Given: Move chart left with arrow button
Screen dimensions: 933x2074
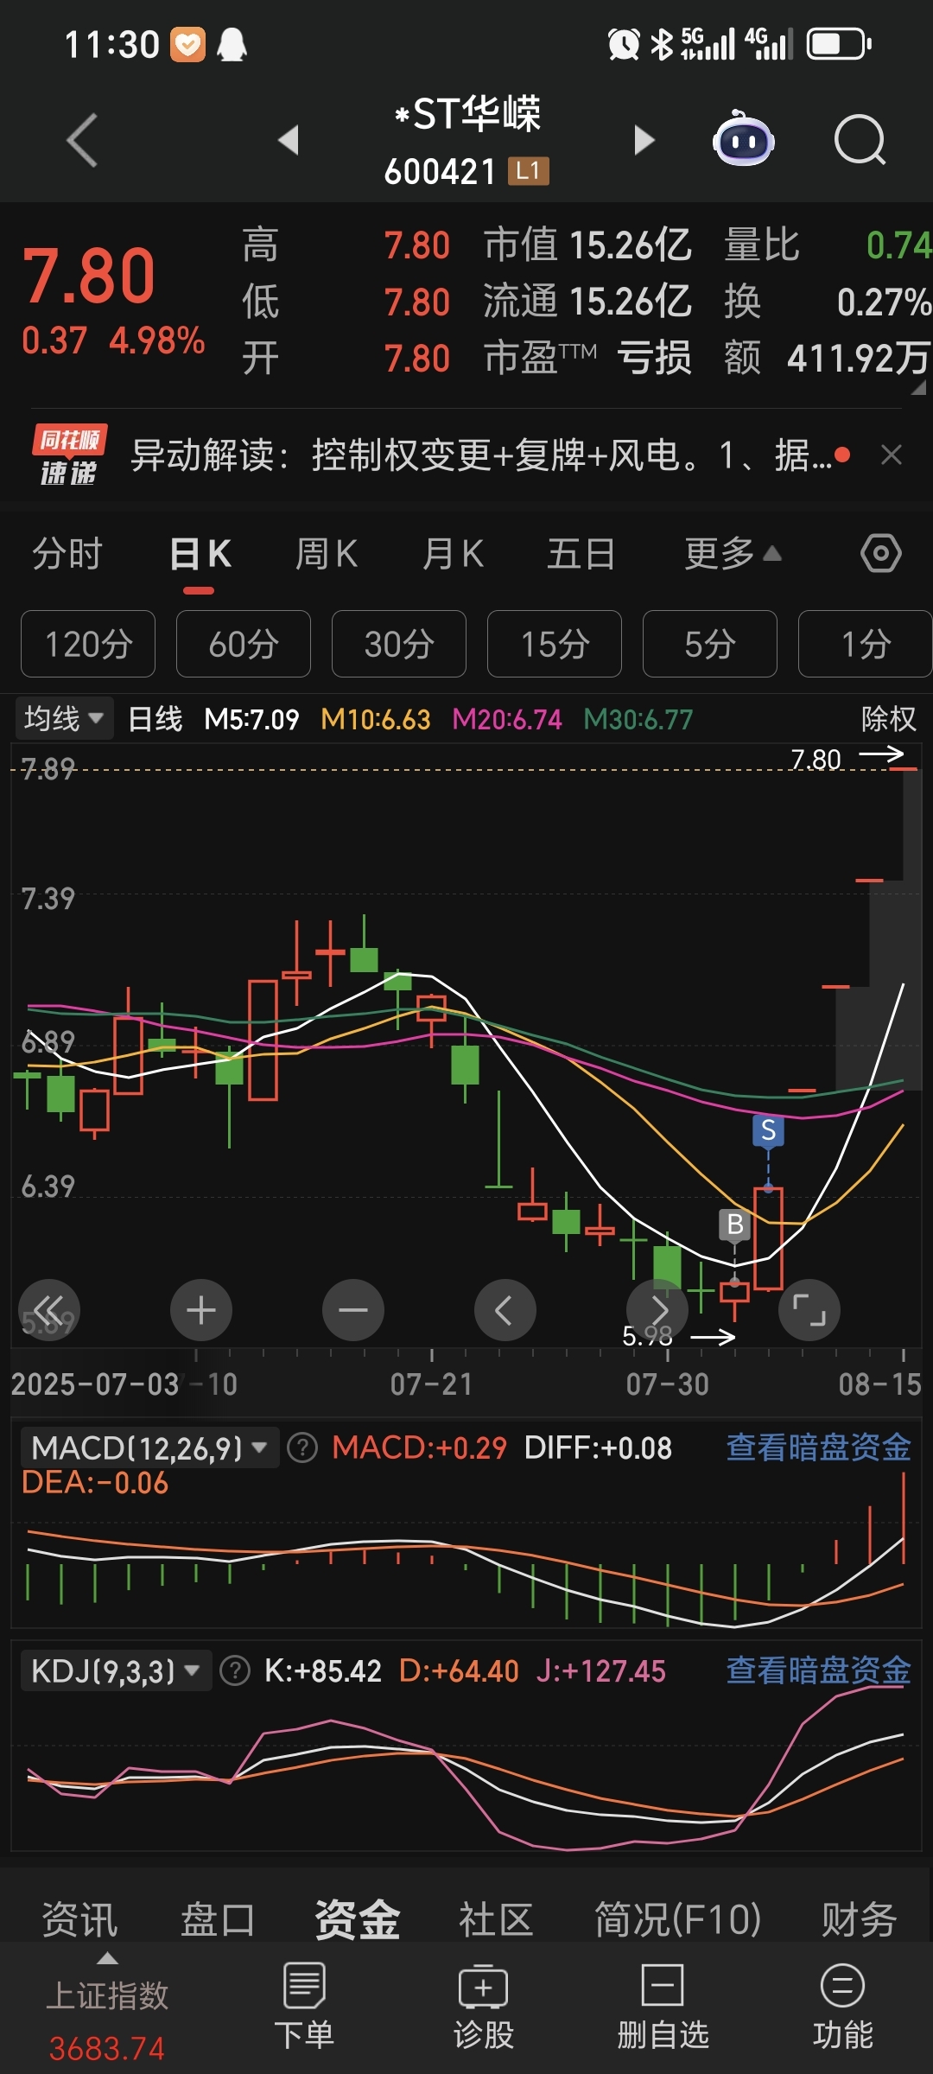Looking at the screenshot, I should pyautogui.click(x=505, y=1310).
